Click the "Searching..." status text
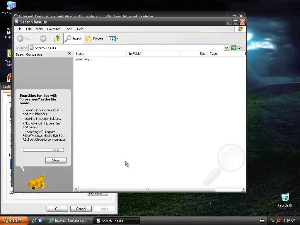Image resolution: width=300 pixels, height=225 pixels. (x=83, y=59)
